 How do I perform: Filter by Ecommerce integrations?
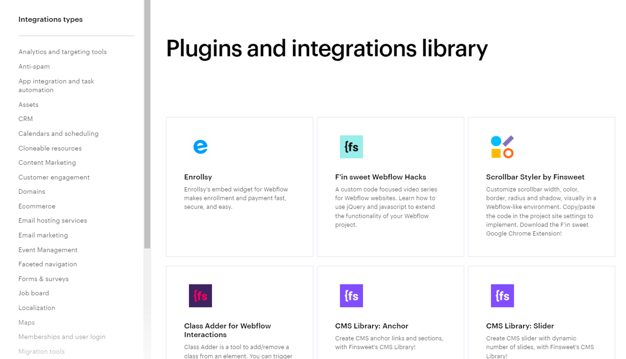[37, 206]
